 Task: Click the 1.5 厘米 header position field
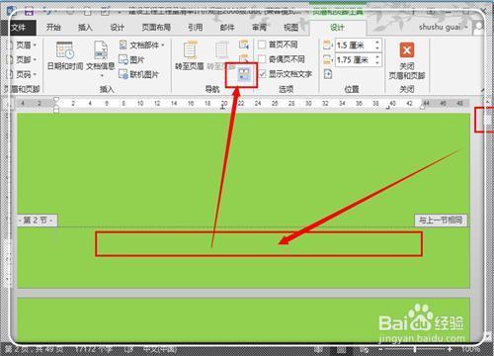click(x=355, y=45)
